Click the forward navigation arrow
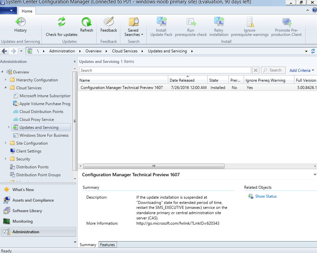The width and height of the screenshot is (317, 253). click(x=13, y=51)
